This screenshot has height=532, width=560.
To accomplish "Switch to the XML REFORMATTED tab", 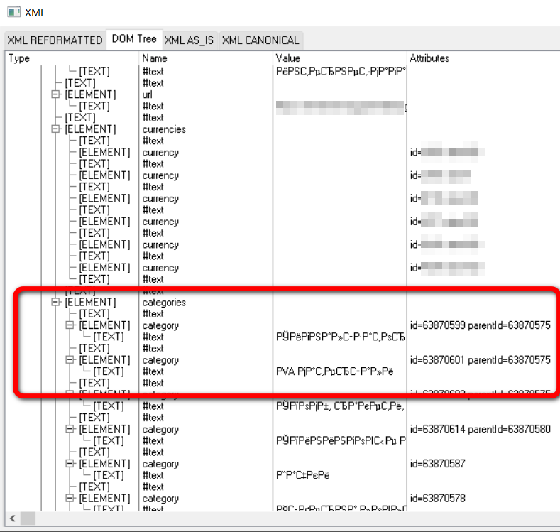I will coord(55,40).
